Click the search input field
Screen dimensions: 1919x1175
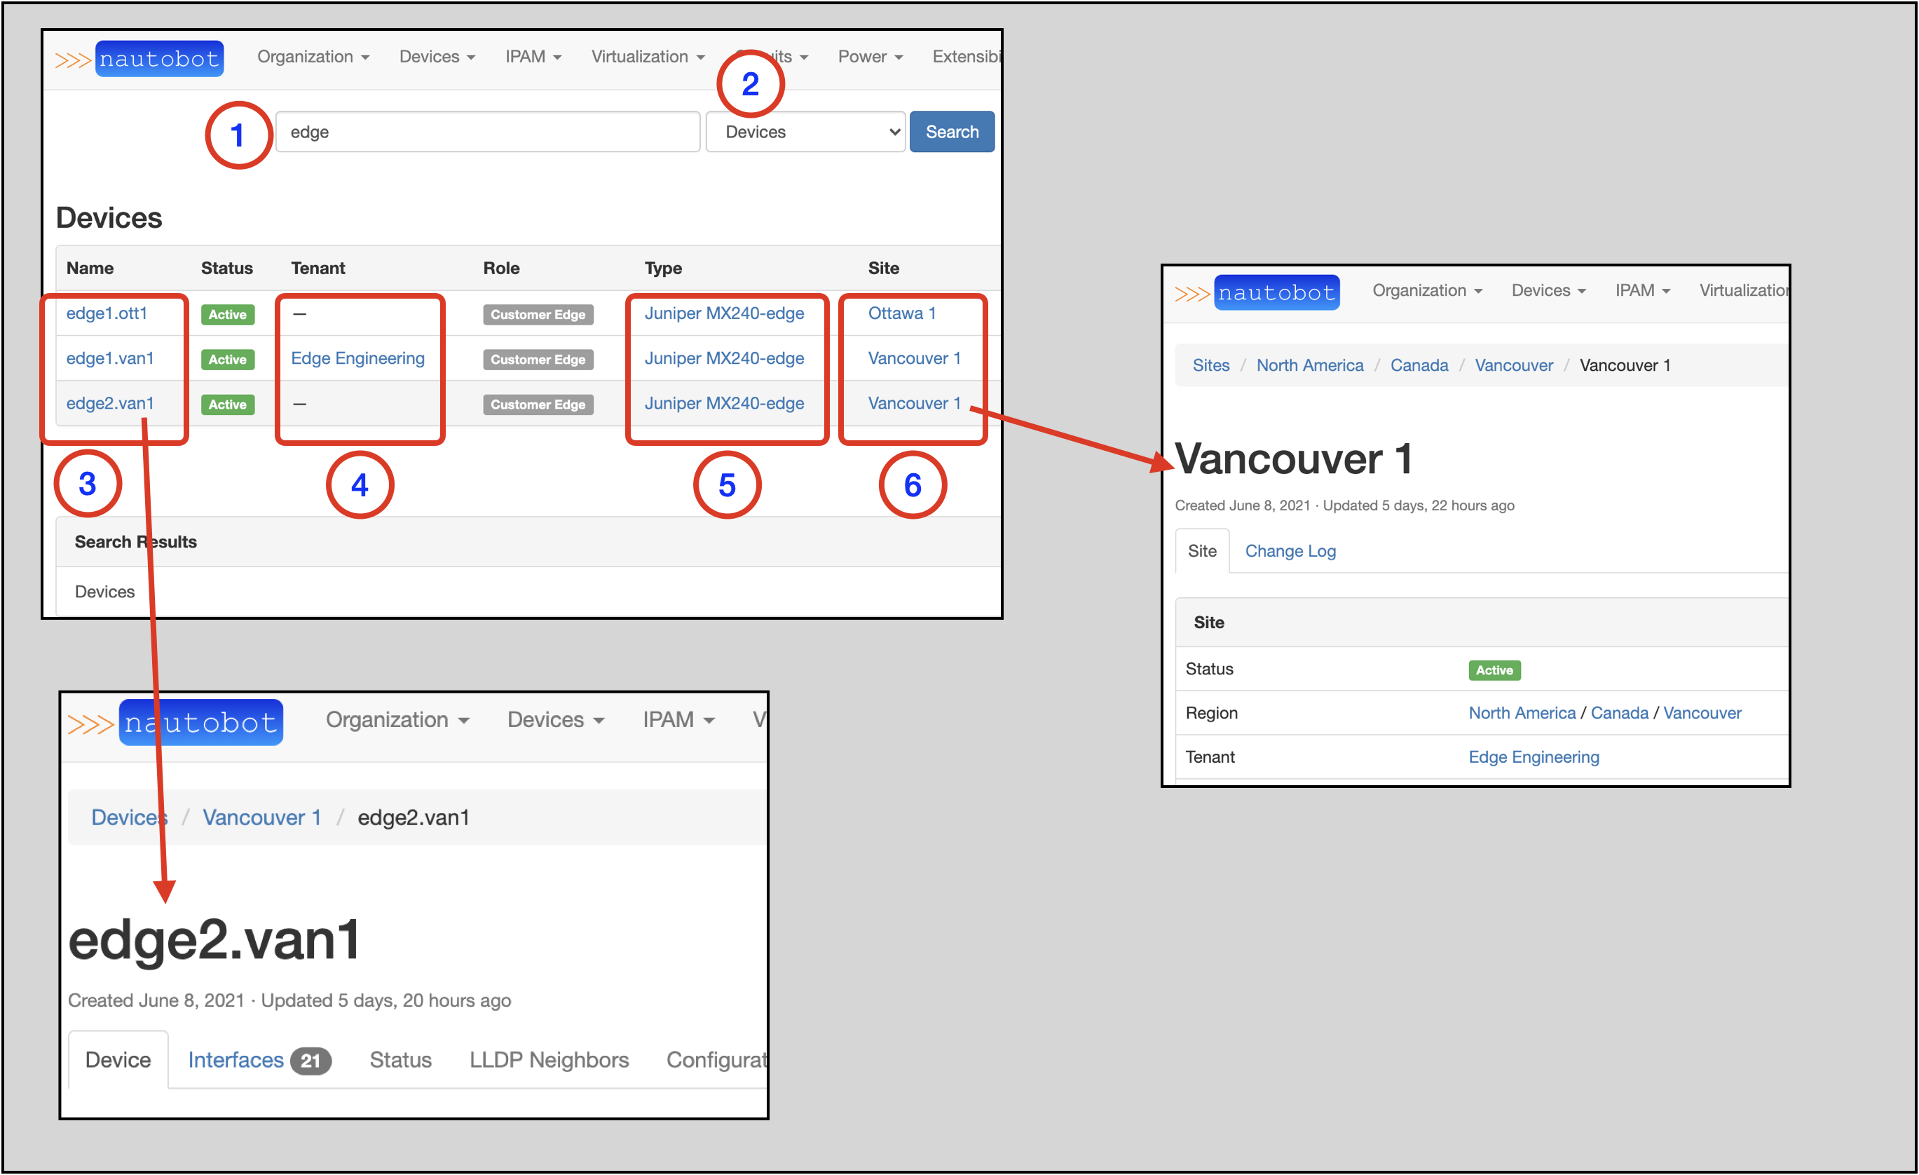(486, 132)
